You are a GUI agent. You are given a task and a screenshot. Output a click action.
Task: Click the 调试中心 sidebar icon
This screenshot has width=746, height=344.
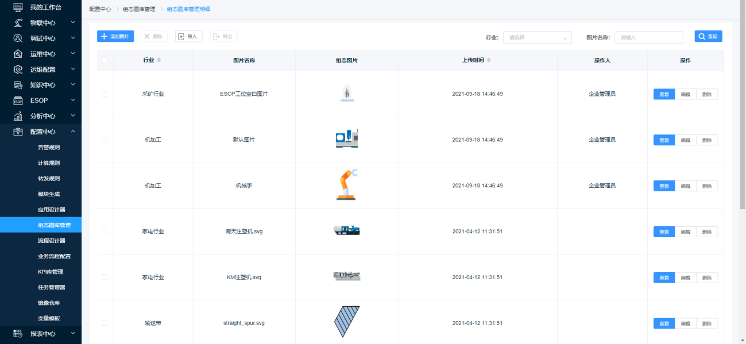(18, 38)
